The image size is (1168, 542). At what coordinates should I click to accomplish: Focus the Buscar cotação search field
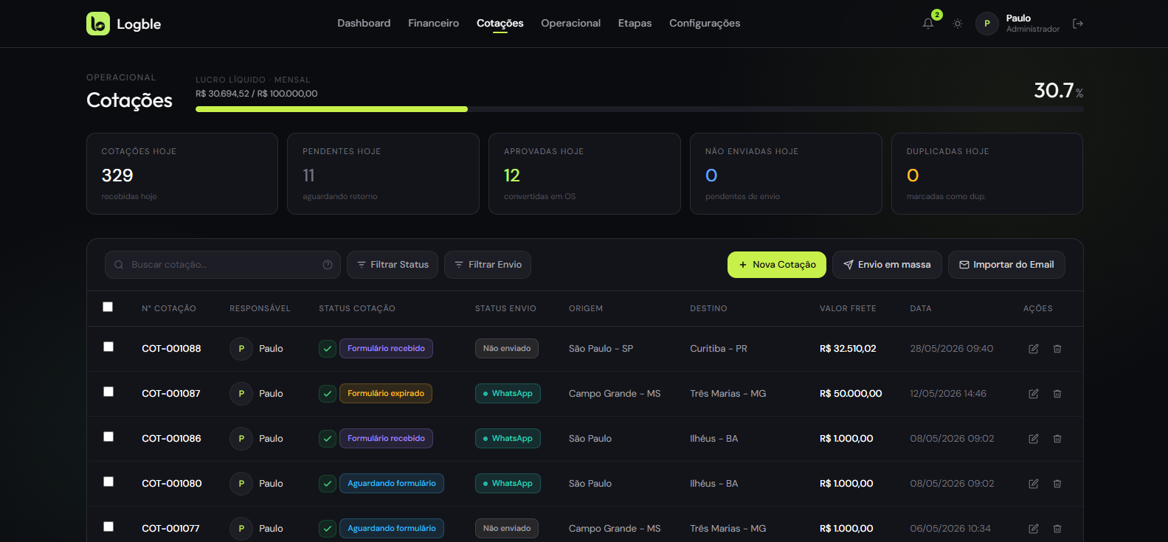(x=223, y=265)
